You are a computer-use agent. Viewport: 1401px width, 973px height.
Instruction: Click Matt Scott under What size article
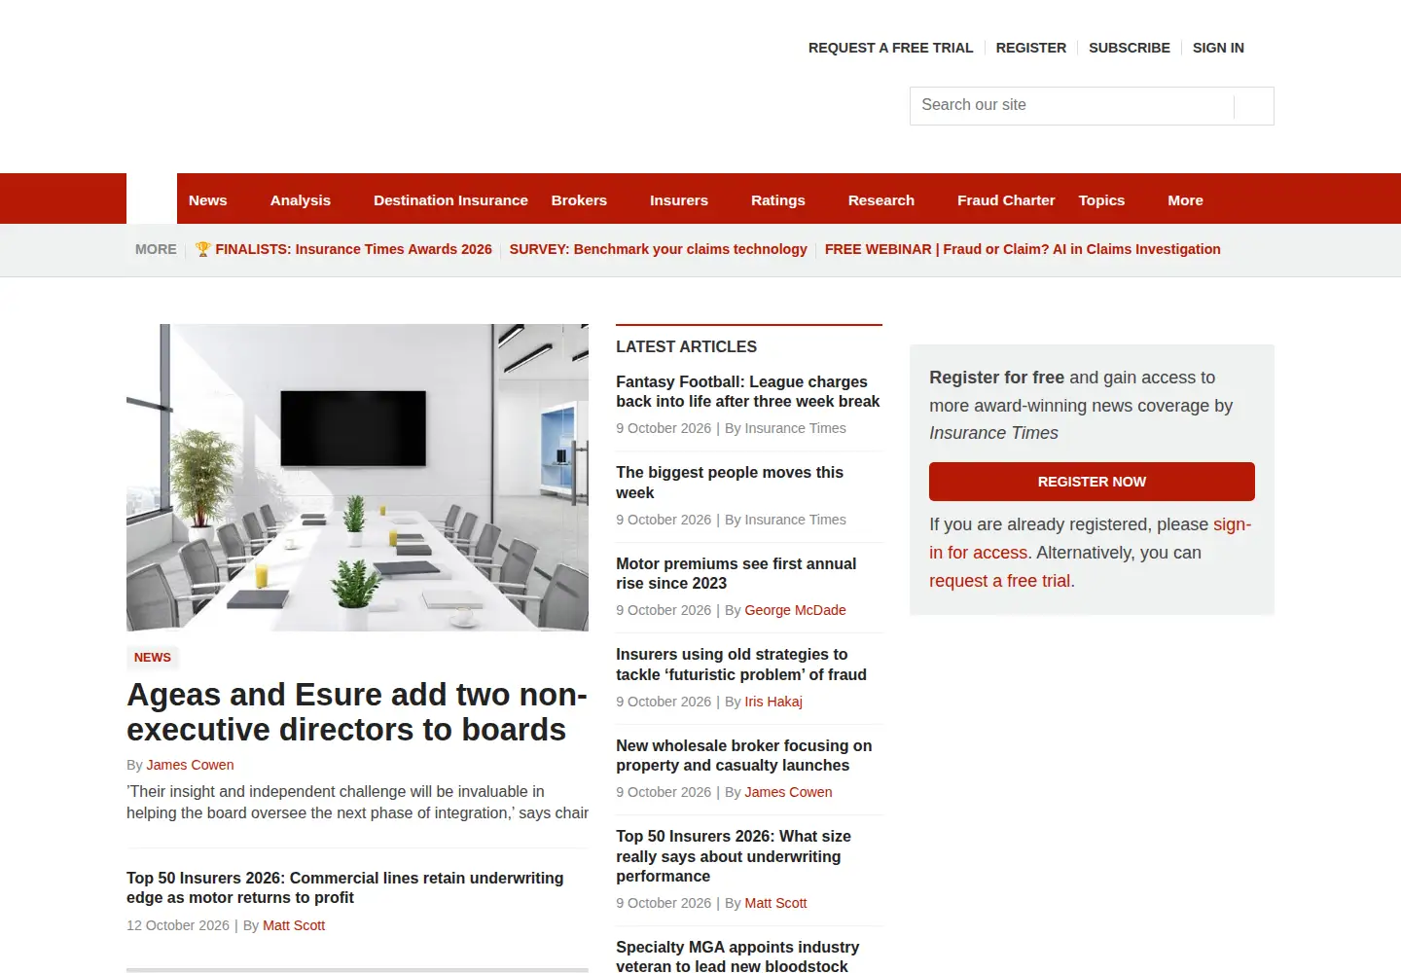pyautogui.click(x=775, y=903)
